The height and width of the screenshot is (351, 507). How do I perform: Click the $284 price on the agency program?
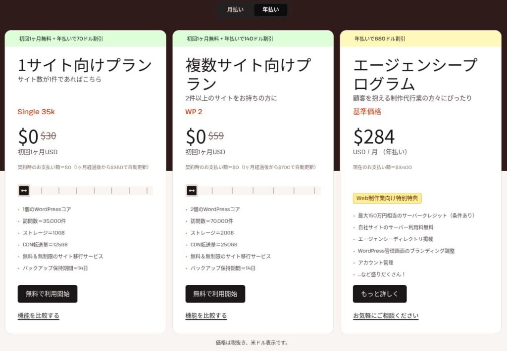point(374,136)
